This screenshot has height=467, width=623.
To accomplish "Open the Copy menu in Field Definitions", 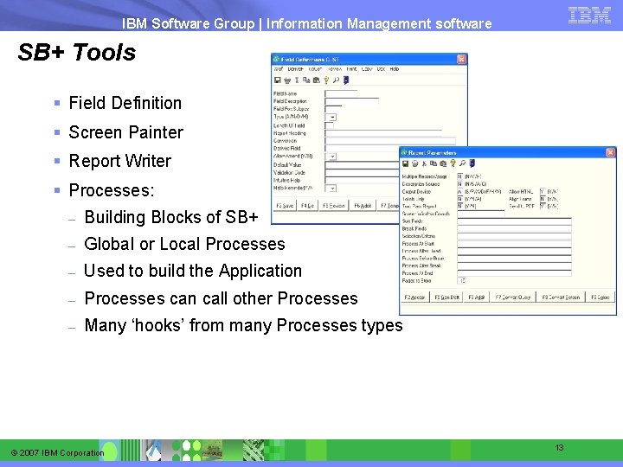I will [367, 69].
